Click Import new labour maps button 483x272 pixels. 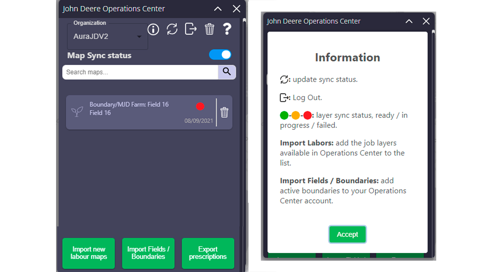tap(89, 253)
